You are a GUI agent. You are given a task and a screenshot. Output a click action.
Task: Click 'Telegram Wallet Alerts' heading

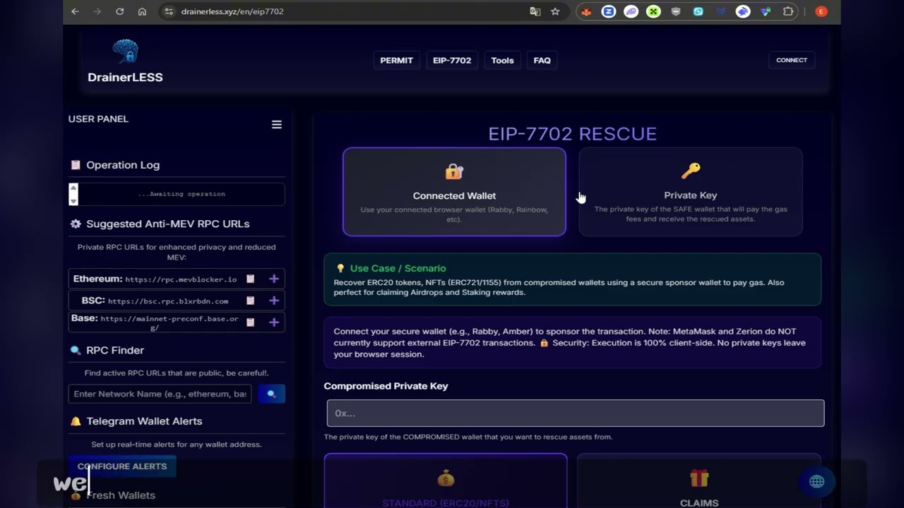coord(144,421)
